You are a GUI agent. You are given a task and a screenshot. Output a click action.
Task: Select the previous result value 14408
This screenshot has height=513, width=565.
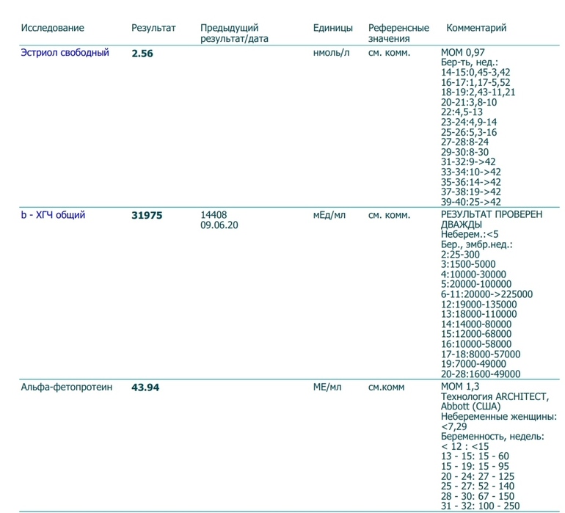point(214,215)
